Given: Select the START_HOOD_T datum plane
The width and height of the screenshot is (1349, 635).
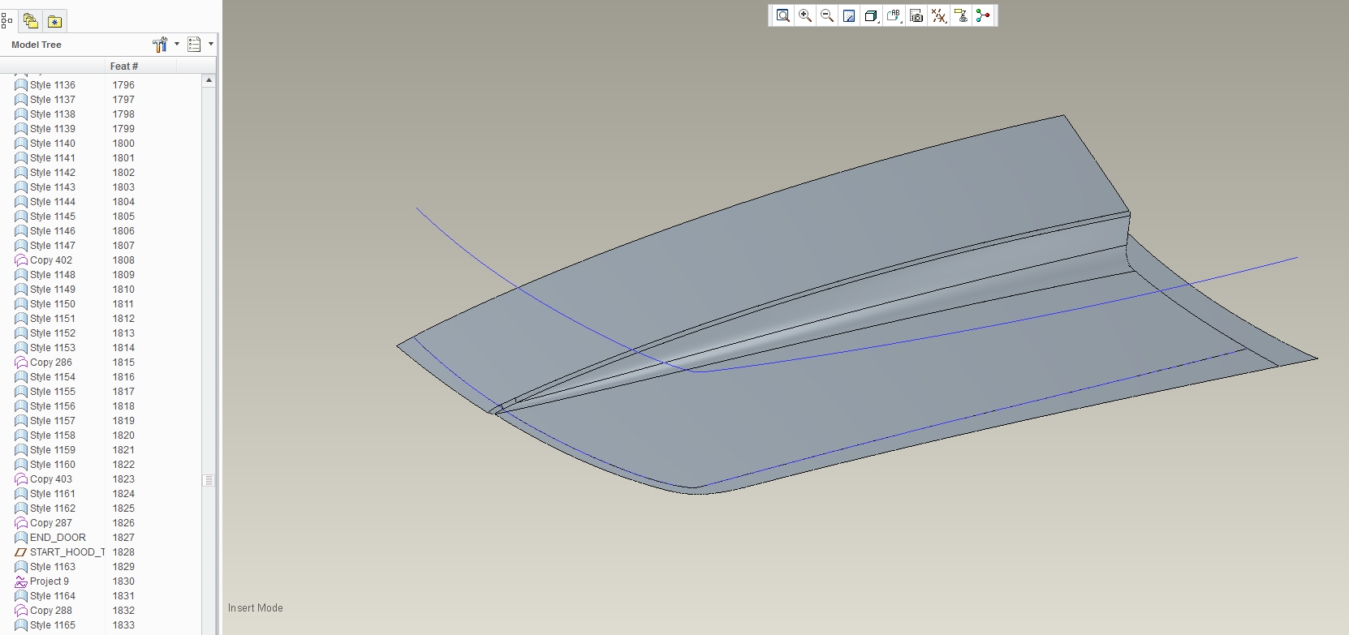Looking at the screenshot, I should 67,552.
